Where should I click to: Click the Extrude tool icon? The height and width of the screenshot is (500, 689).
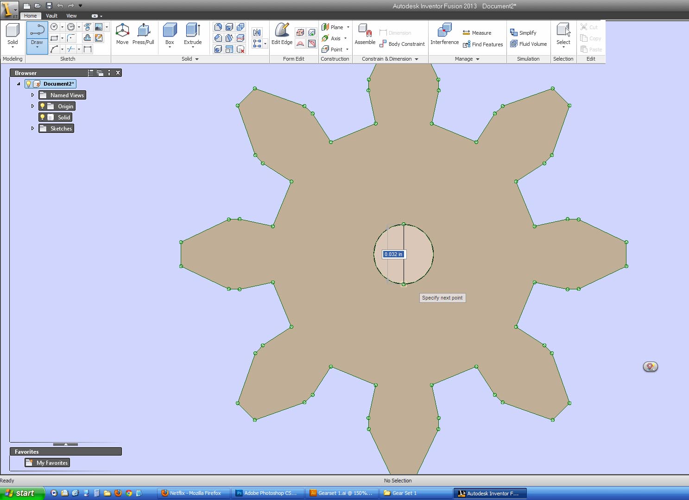click(x=193, y=31)
